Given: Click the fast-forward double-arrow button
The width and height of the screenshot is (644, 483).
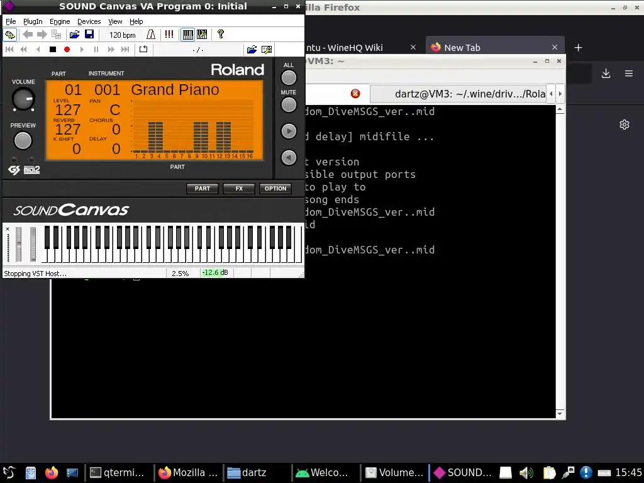Looking at the screenshot, I should tap(111, 50).
